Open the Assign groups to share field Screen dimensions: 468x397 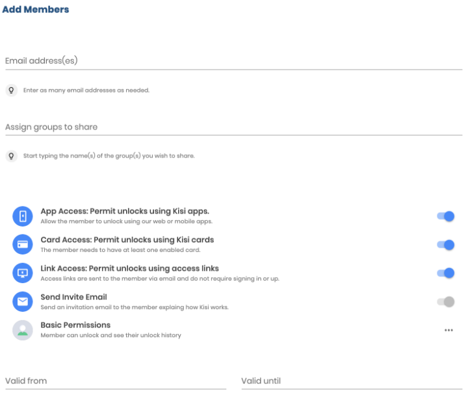pyautogui.click(x=234, y=128)
